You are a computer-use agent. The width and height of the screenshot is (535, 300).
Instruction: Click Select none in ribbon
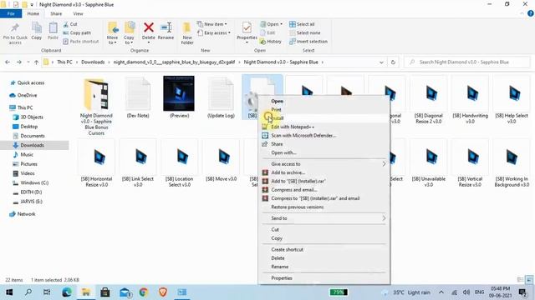click(304, 32)
